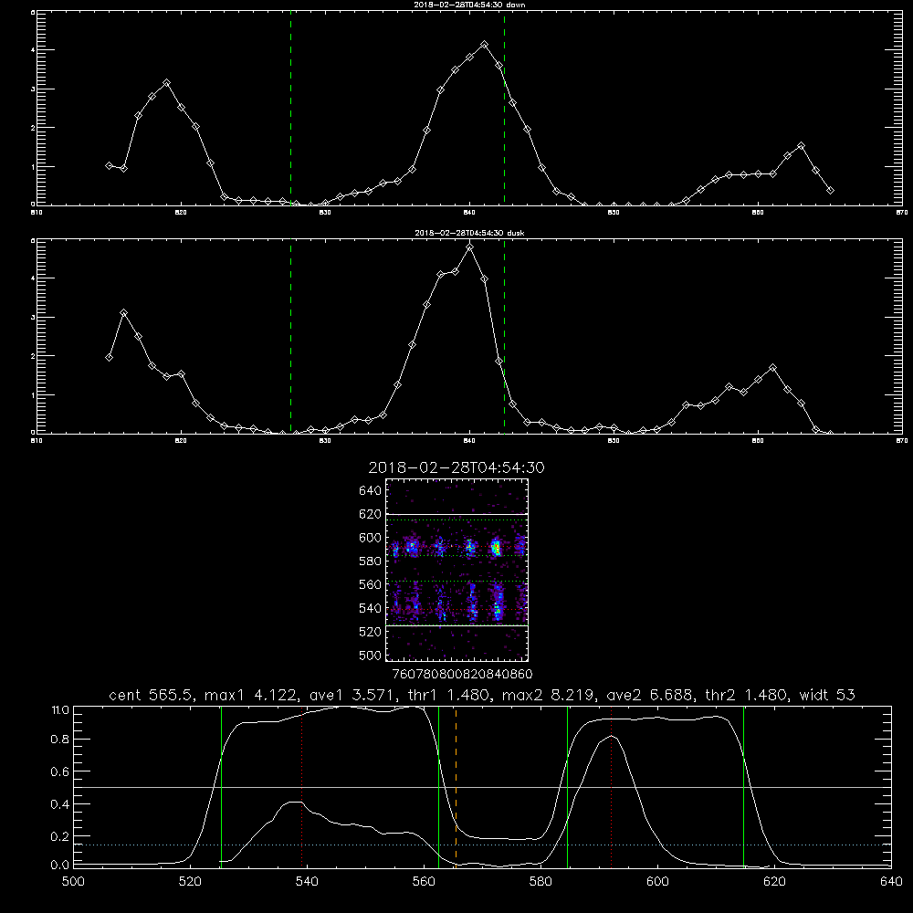Click the highest diamond data point in the dawn plot

(x=485, y=44)
